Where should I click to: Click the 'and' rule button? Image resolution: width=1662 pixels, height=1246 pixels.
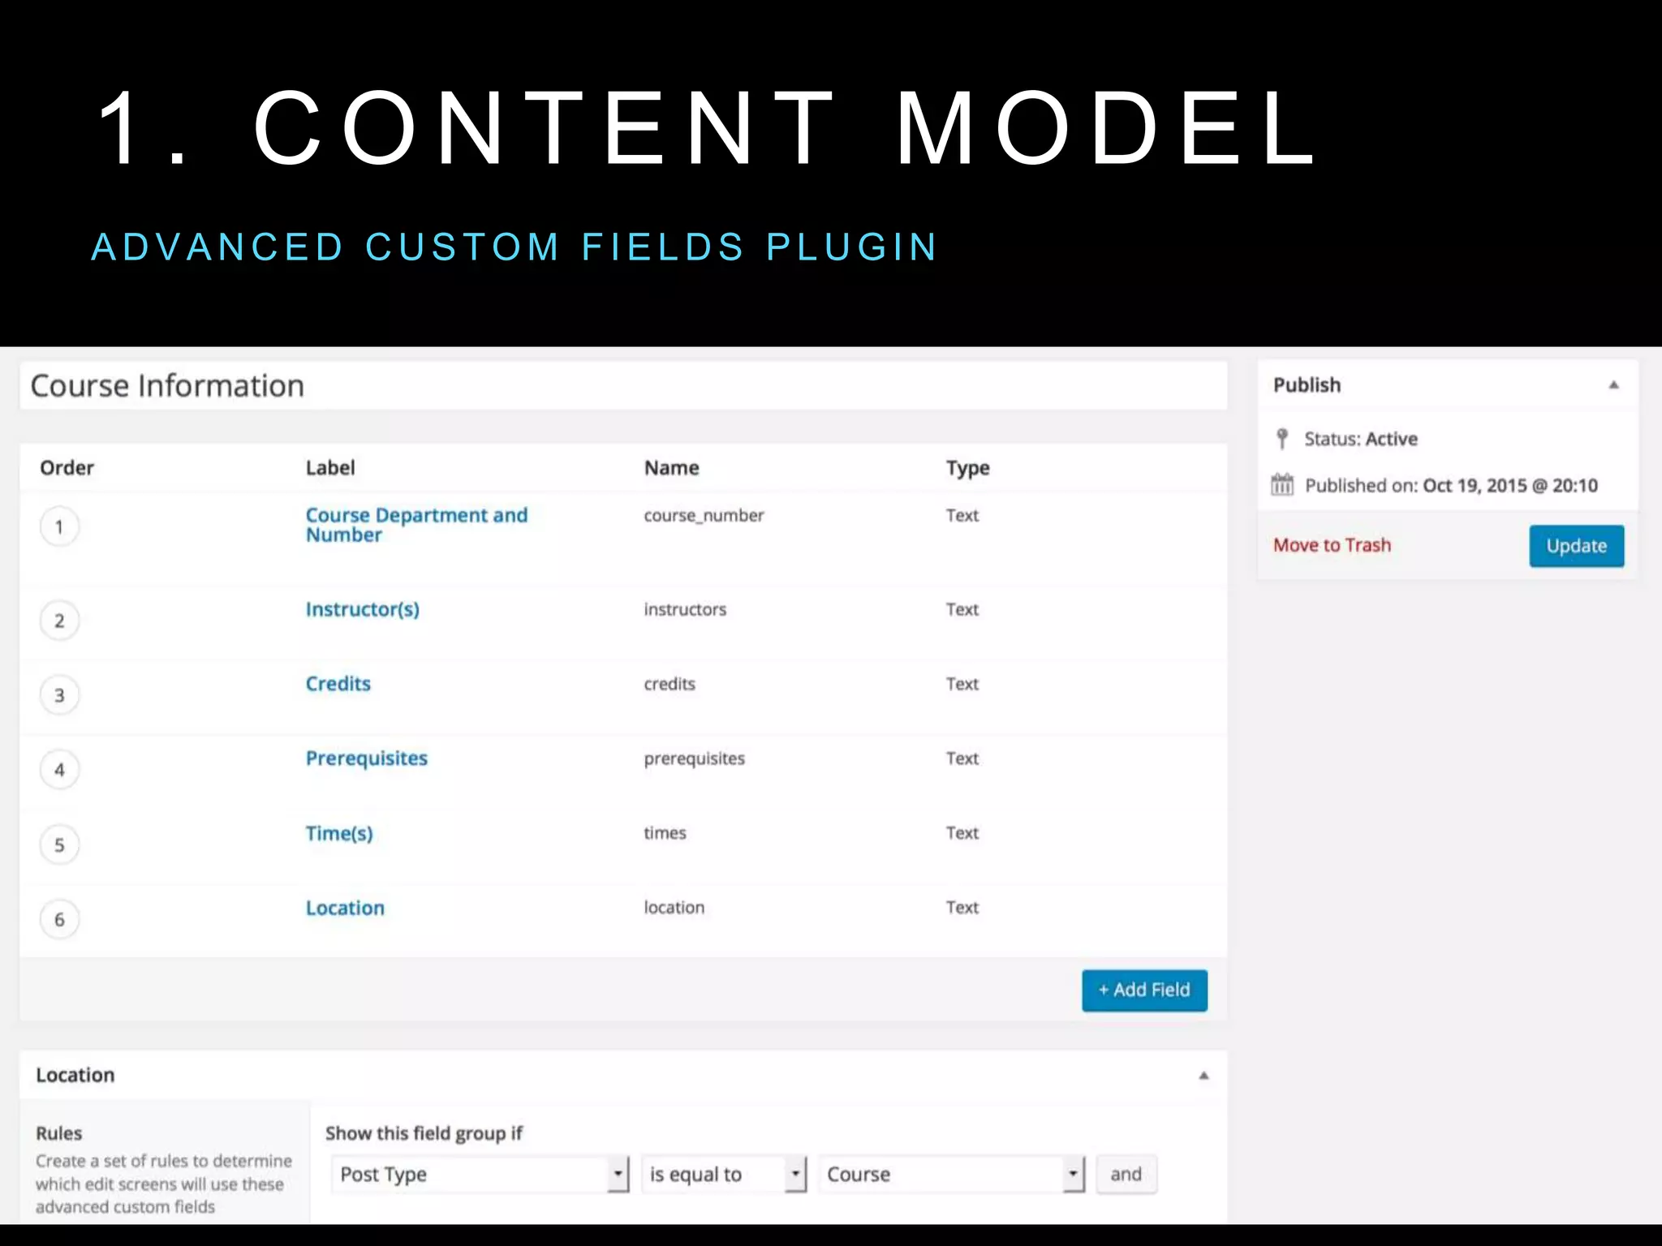click(1126, 1175)
